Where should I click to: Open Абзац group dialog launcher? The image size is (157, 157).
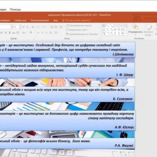coord(99,38)
